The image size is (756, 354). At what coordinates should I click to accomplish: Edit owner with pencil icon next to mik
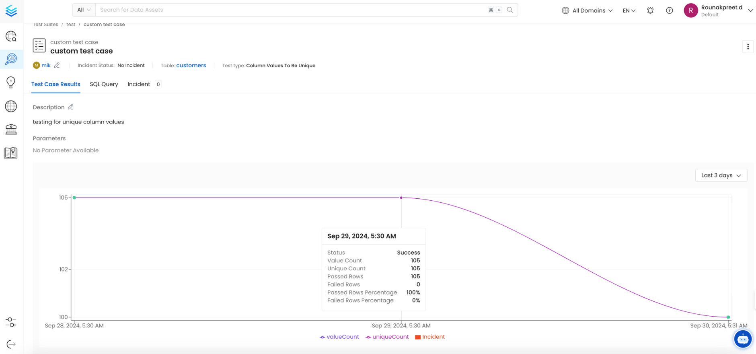tap(57, 65)
